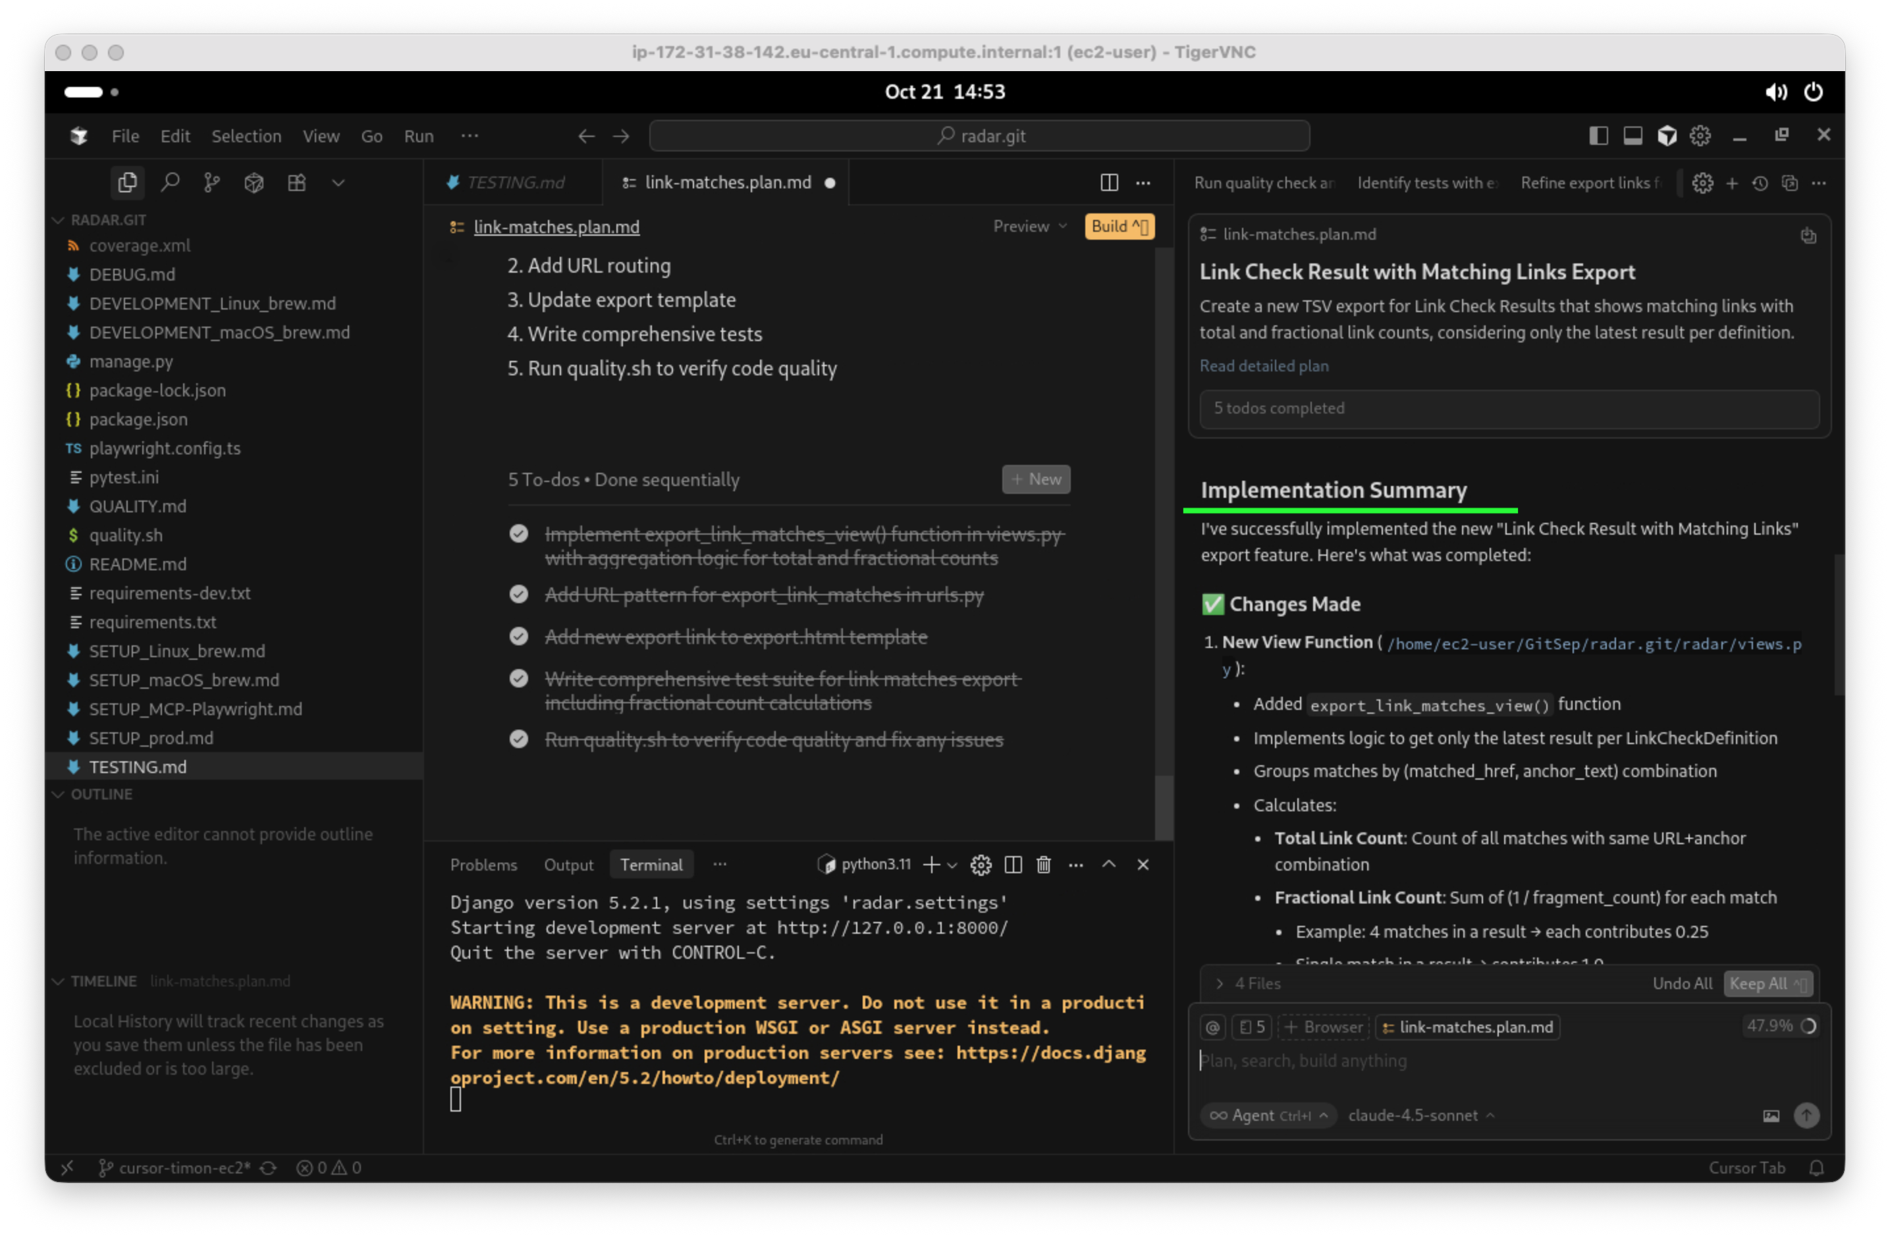Click the Keep All button

(x=1767, y=983)
